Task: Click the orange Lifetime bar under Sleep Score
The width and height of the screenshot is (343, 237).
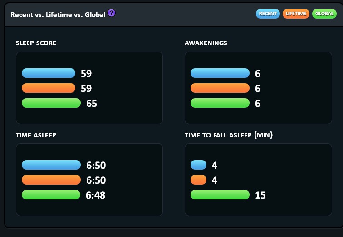Action: click(x=49, y=88)
